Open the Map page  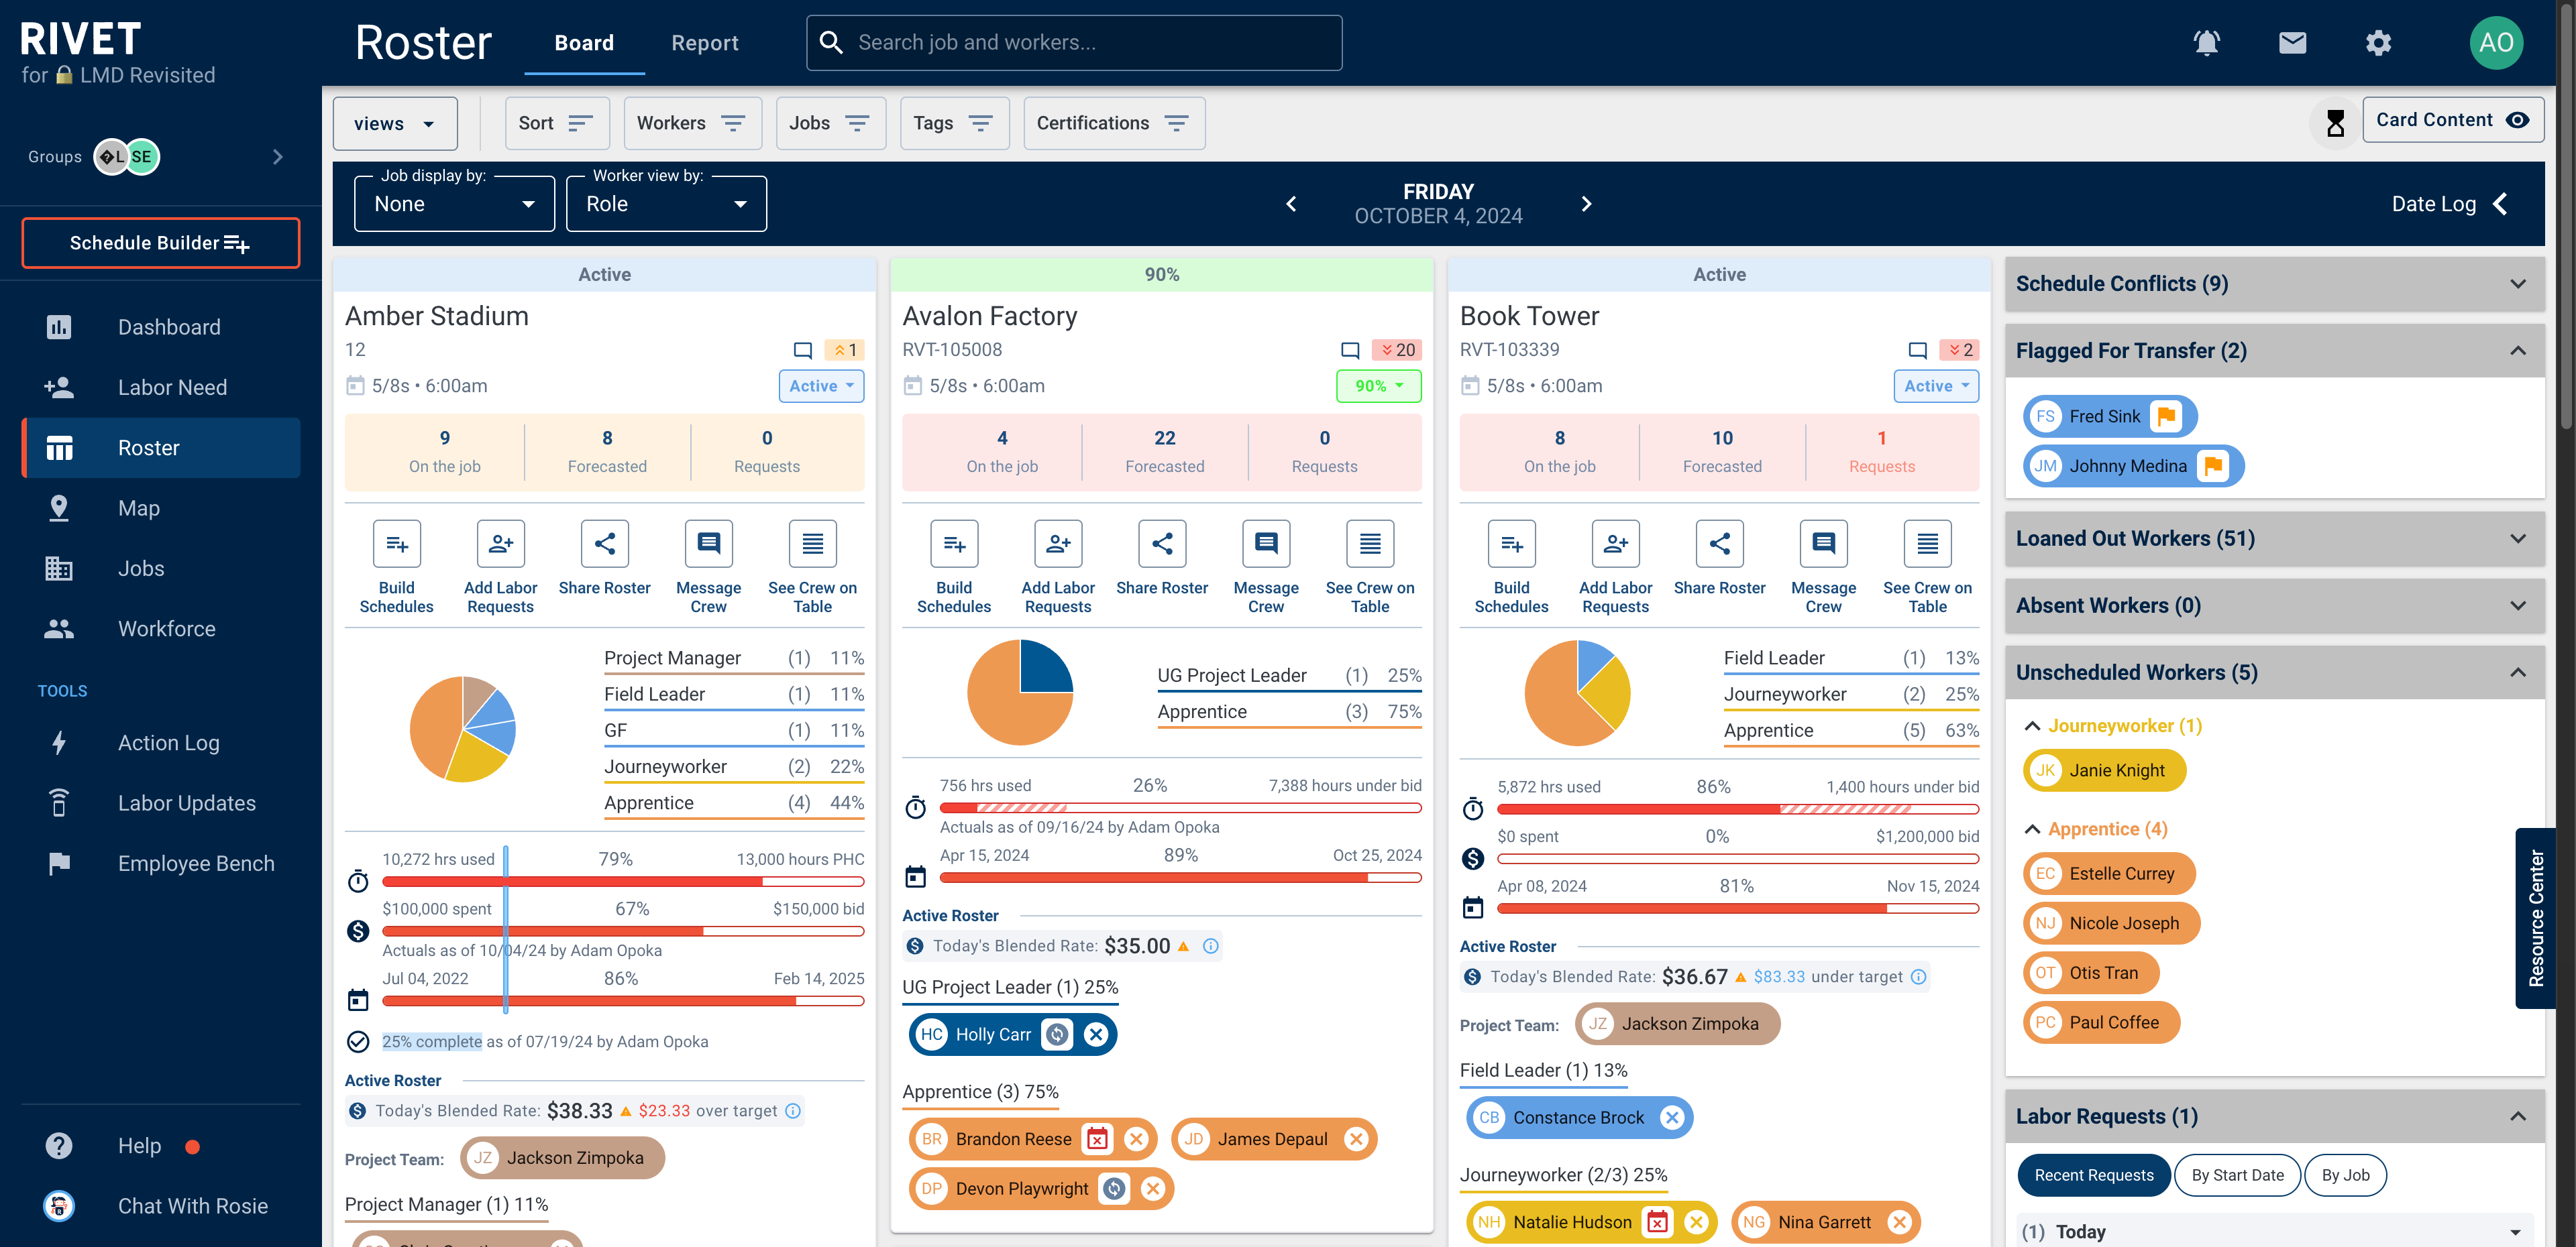click(x=161, y=508)
